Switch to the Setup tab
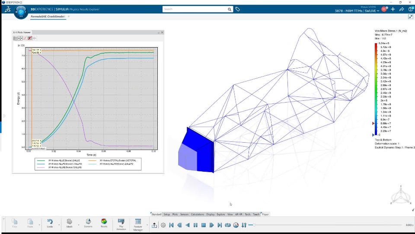This screenshot has width=415, height=234. [167, 215]
